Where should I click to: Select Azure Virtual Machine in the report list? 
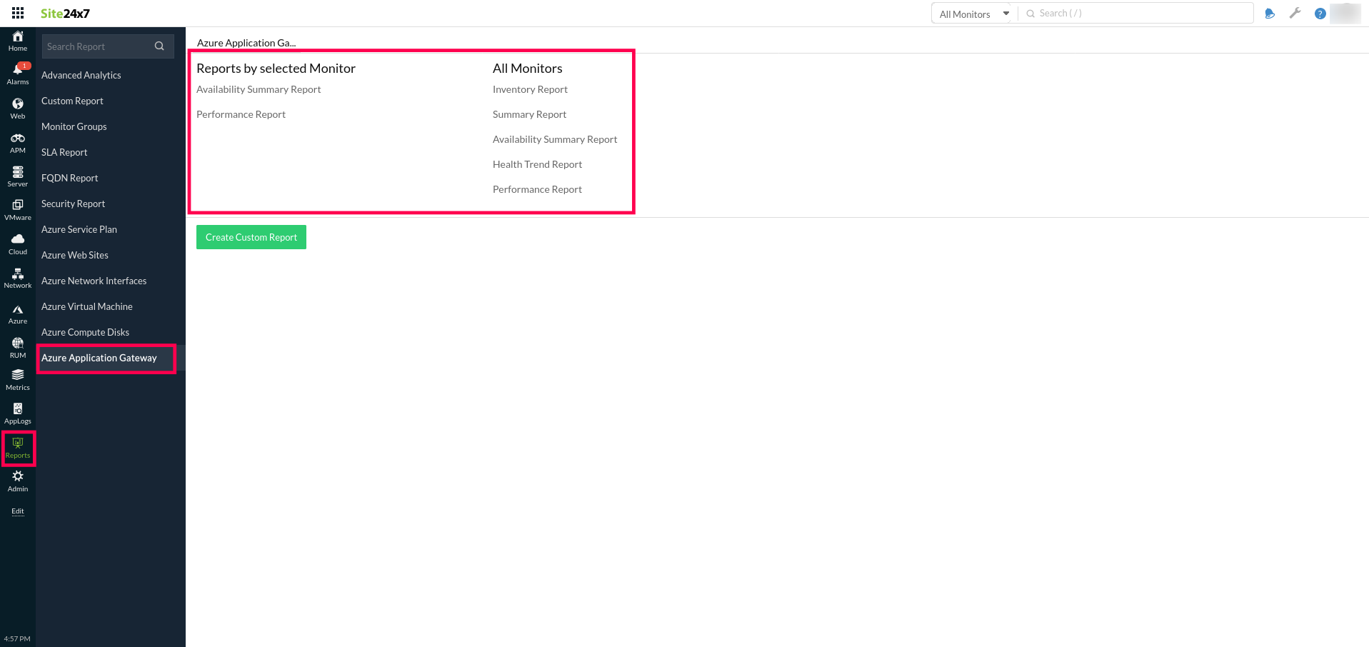[87, 306]
